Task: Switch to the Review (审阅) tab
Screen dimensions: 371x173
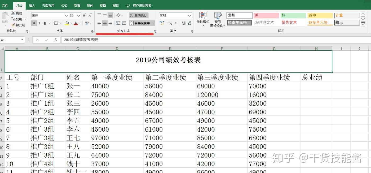Action: 90,5
